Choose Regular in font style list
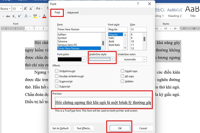The width and height of the screenshot is (200, 133). (115, 35)
